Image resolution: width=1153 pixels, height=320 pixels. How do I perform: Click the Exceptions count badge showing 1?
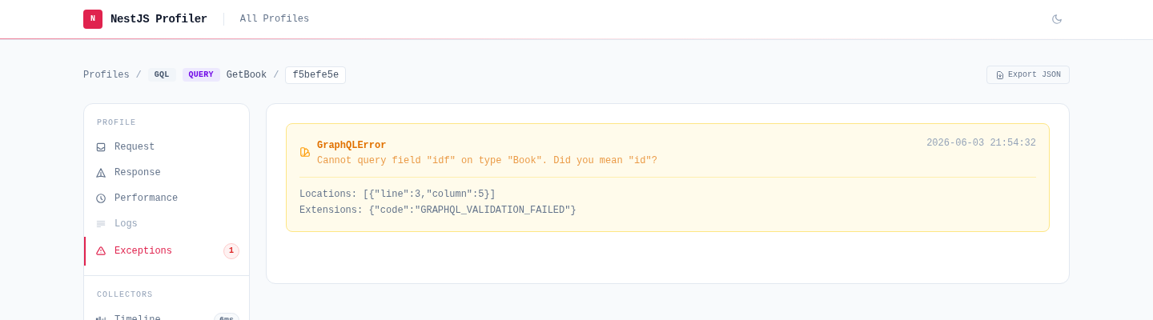pyautogui.click(x=231, y=251)
